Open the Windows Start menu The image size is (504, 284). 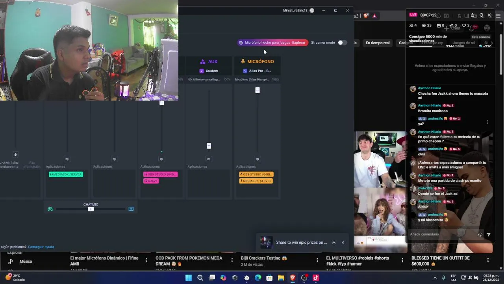click(189, 278)
